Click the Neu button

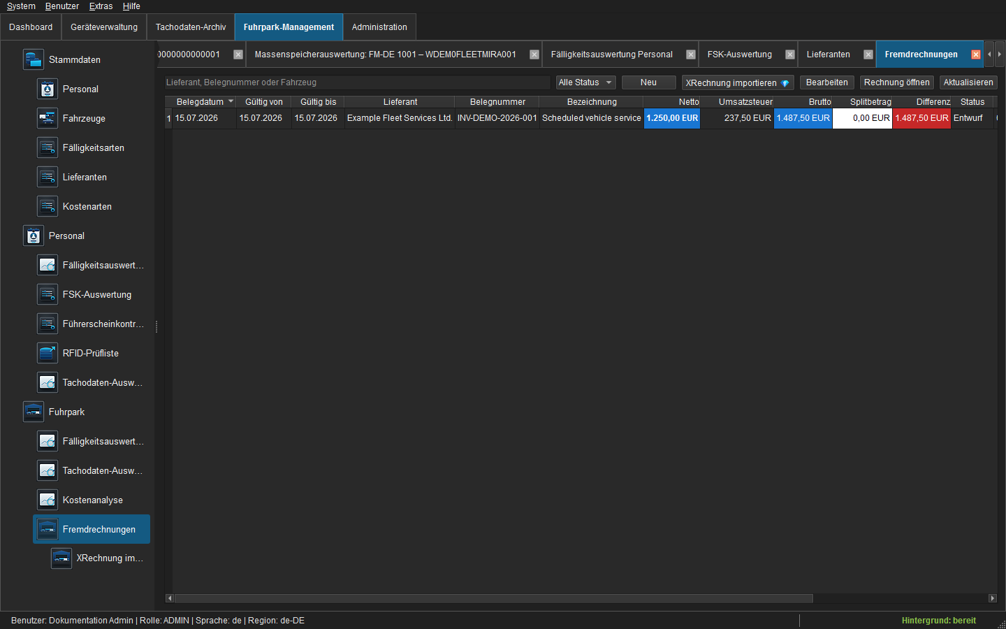point(648,82)
